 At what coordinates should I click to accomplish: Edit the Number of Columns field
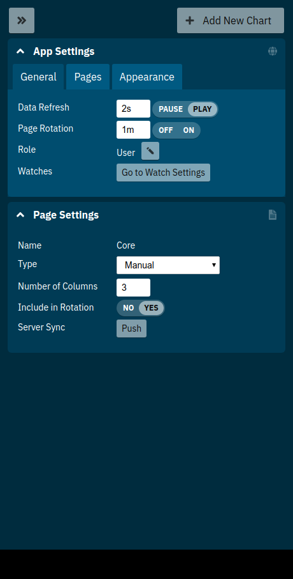click(x=133, y=288)
